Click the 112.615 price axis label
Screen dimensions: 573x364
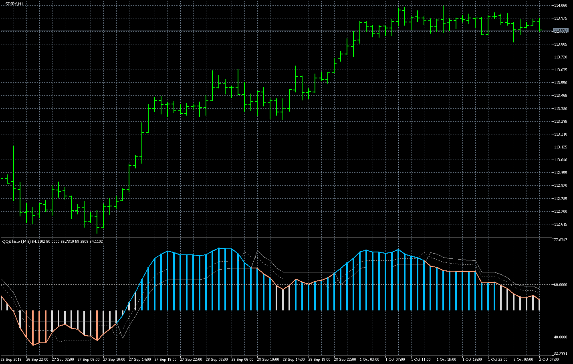click(x=560, y=224)
